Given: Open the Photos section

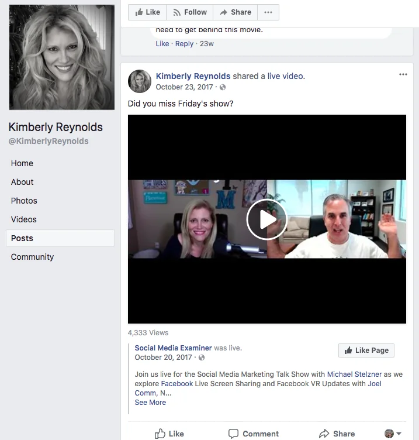Looking at the screenshot, I should (24, 201).
